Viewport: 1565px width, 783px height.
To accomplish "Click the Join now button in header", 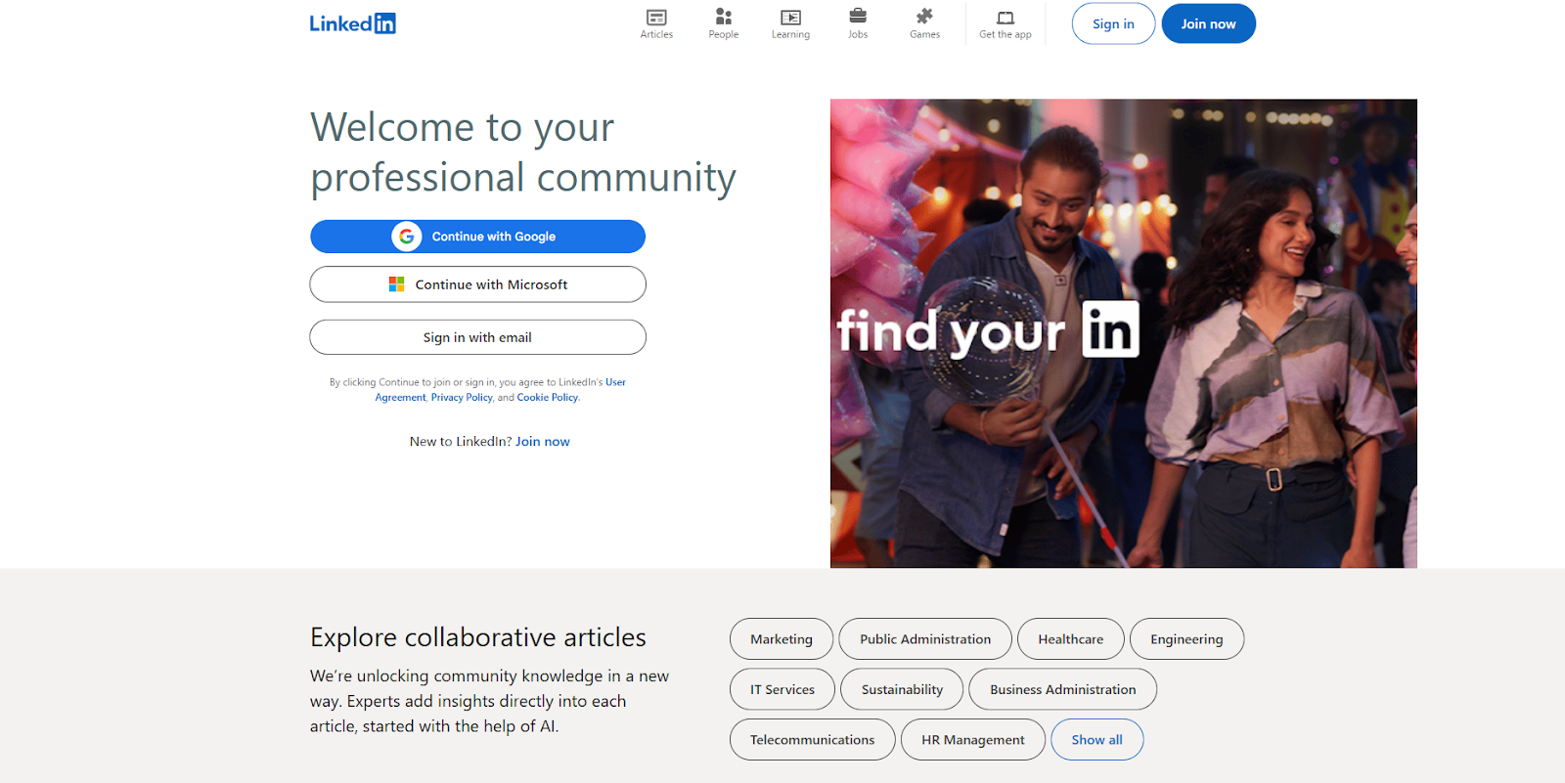I will click(1208, 23).
